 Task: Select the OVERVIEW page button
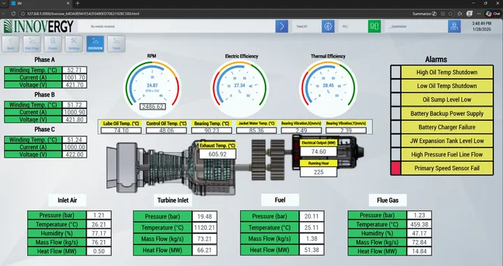[95, 43]
